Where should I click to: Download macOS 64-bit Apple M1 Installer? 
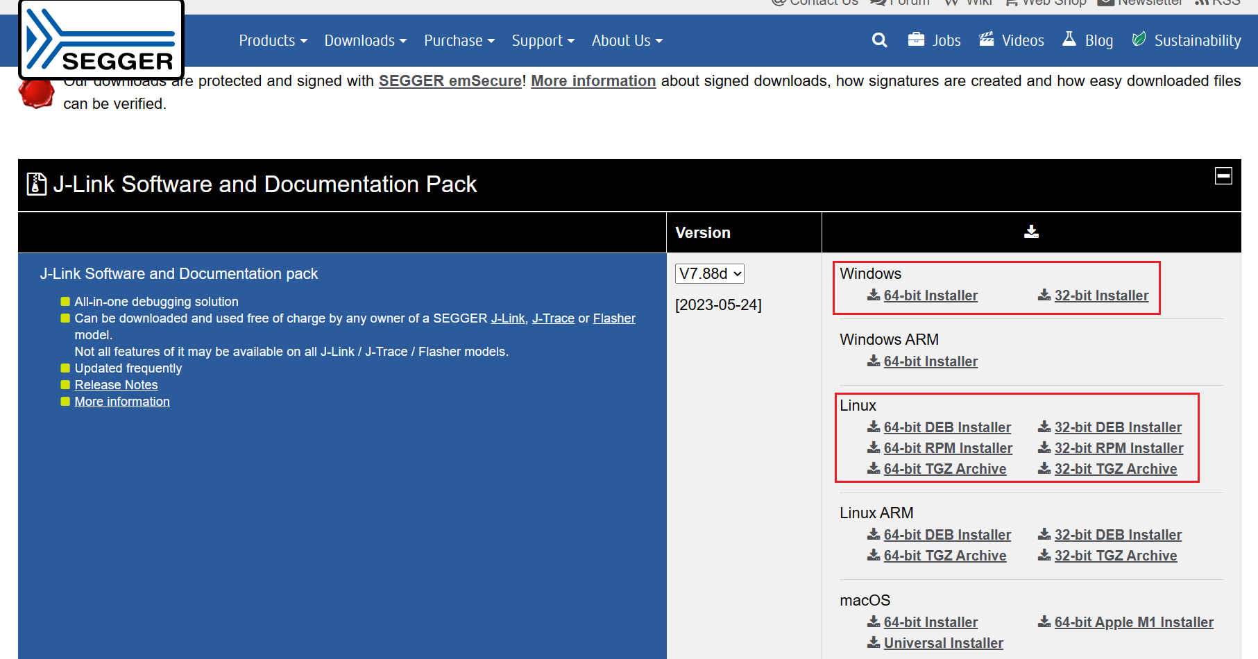tap(1134, 622)
